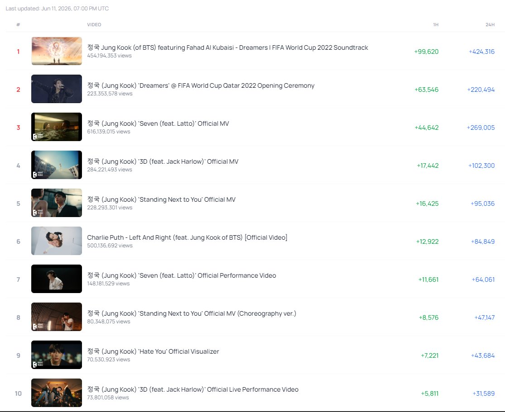Click view count '284,221,493 views'

pyautogui.click(x=110, y=170)
